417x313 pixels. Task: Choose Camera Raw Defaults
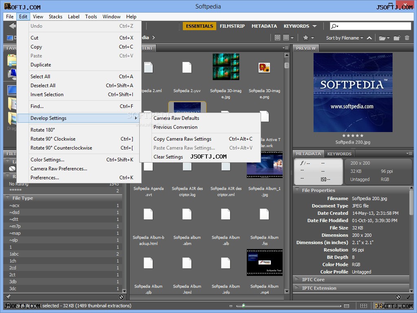click(200, 118)
